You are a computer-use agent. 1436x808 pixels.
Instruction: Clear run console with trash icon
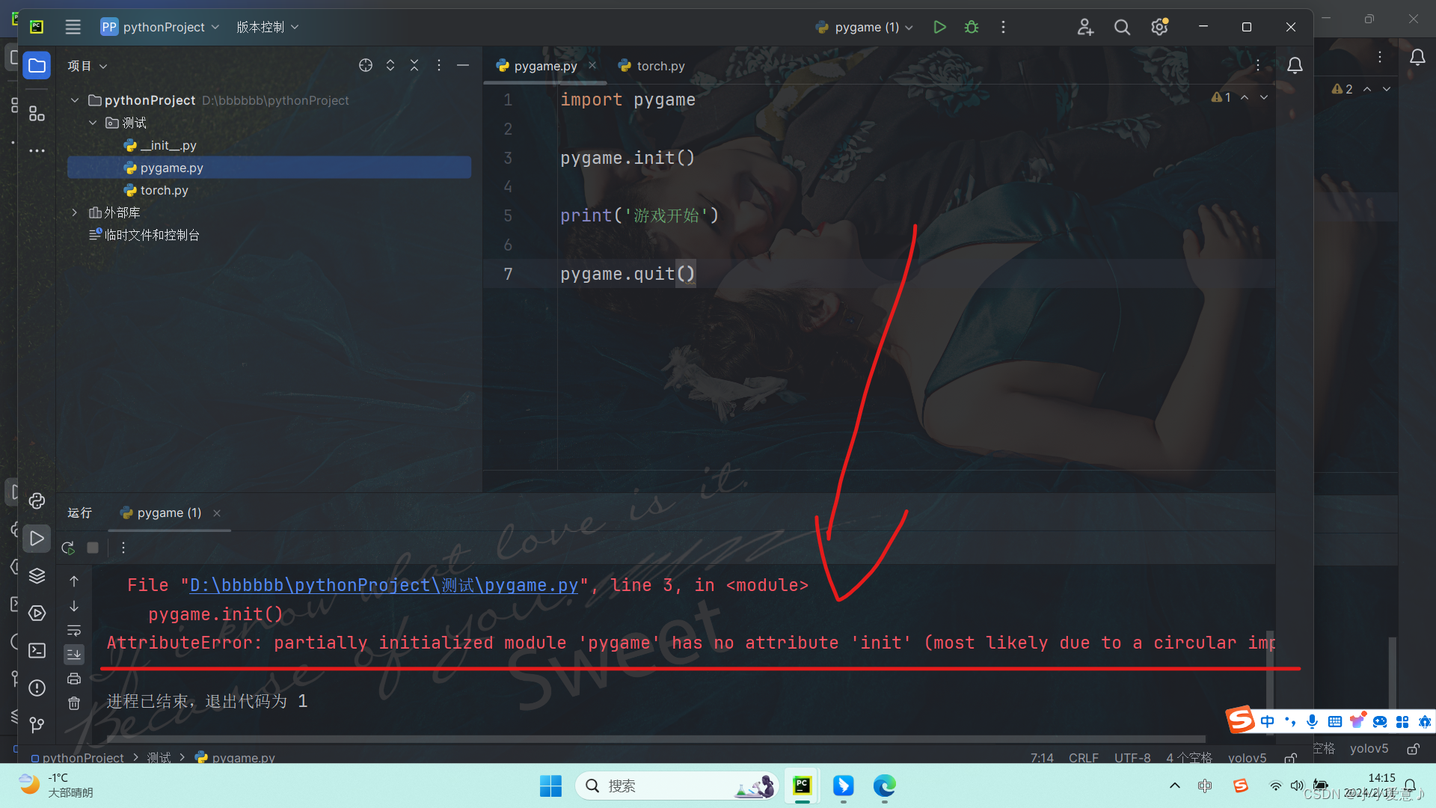click(x=74, y=703)
